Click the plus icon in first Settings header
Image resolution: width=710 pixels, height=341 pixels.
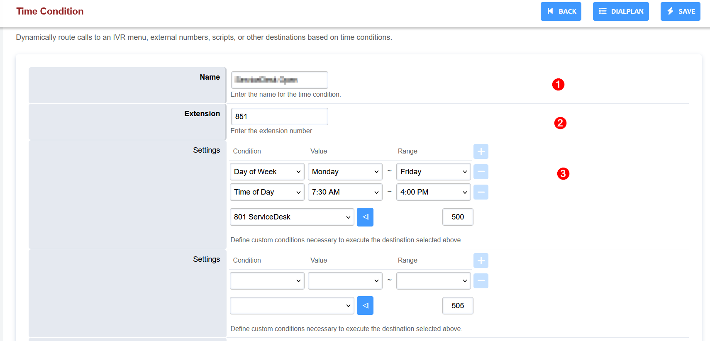481,151
